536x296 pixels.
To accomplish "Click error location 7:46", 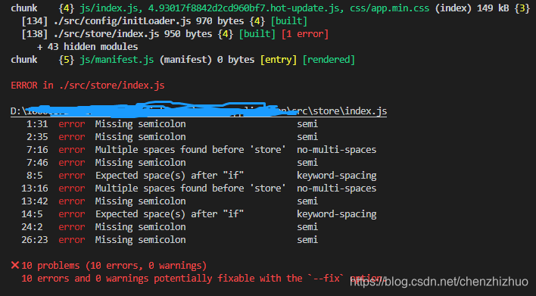I will (x=37, y=162).
